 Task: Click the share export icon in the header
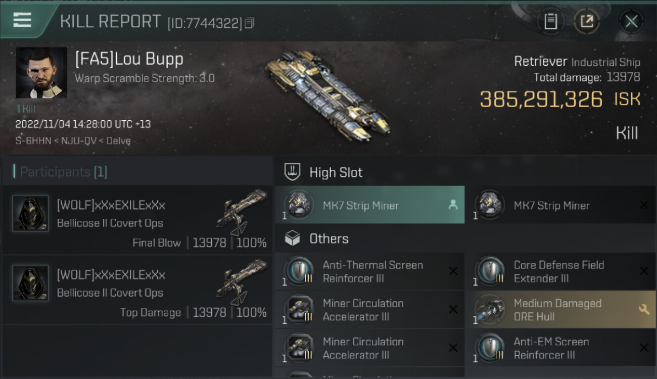pos(586,21)
